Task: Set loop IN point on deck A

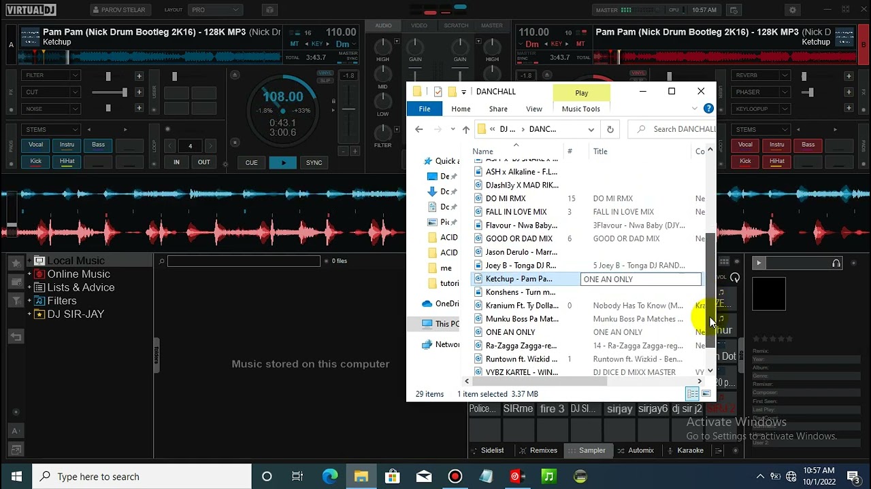Action: pos(176,162)
